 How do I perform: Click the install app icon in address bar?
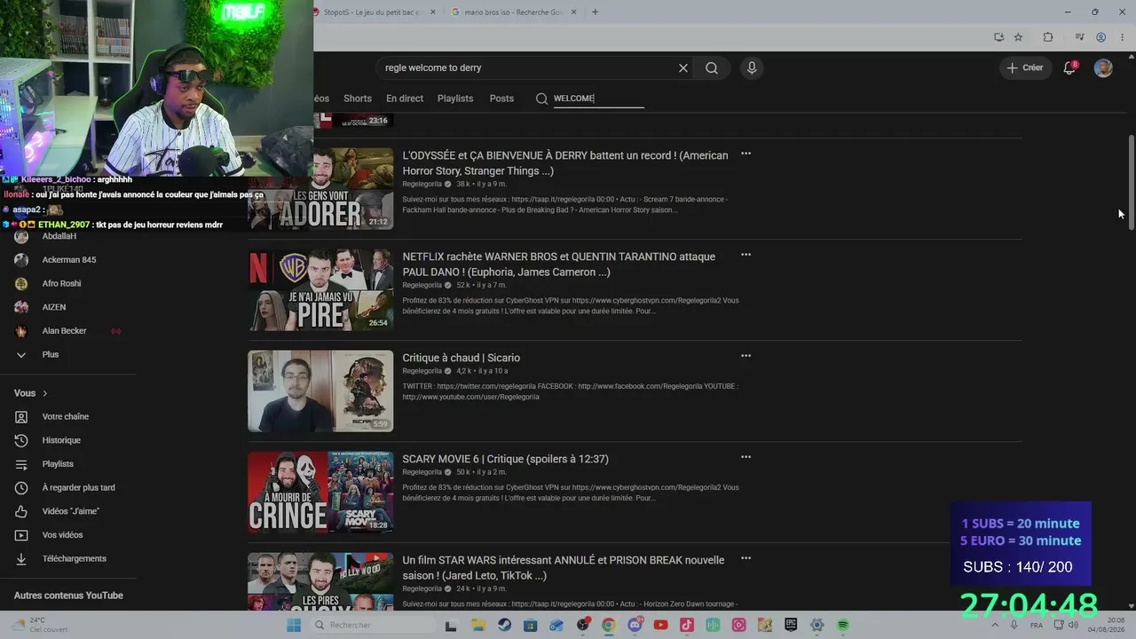point(998,37)
